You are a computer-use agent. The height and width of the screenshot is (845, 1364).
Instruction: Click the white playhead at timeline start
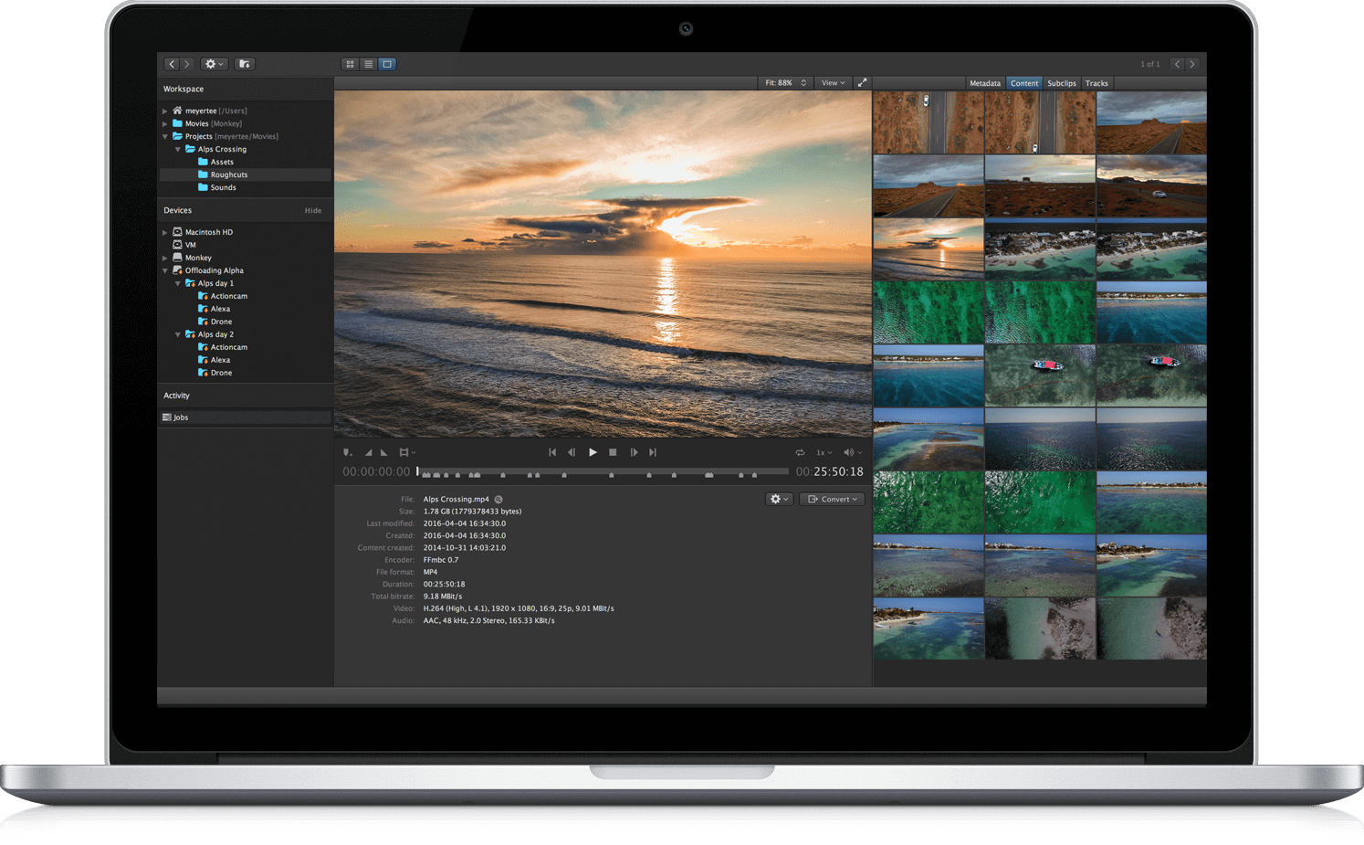point(418,471)
